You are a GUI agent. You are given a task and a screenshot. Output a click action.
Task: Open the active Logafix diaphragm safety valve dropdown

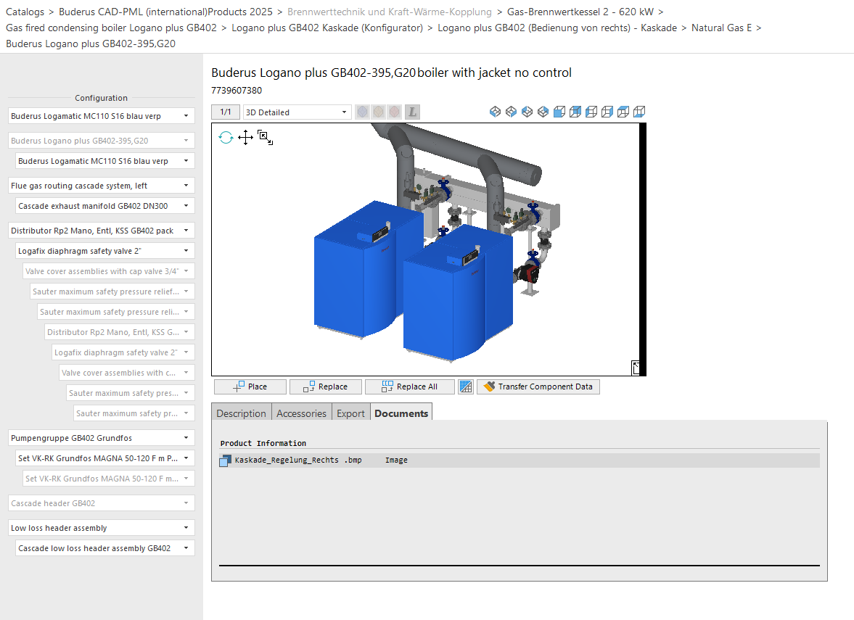(x=105, y=251)
